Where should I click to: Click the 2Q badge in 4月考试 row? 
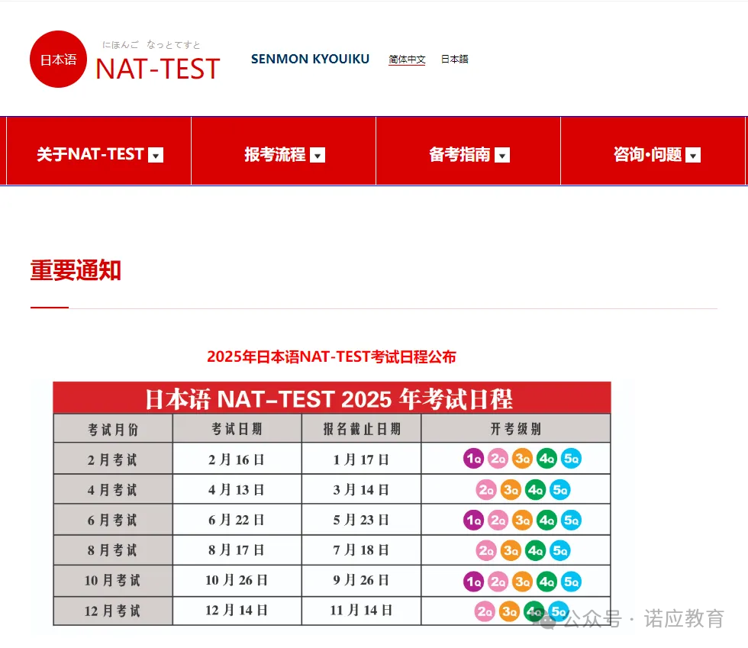(486, 489)
